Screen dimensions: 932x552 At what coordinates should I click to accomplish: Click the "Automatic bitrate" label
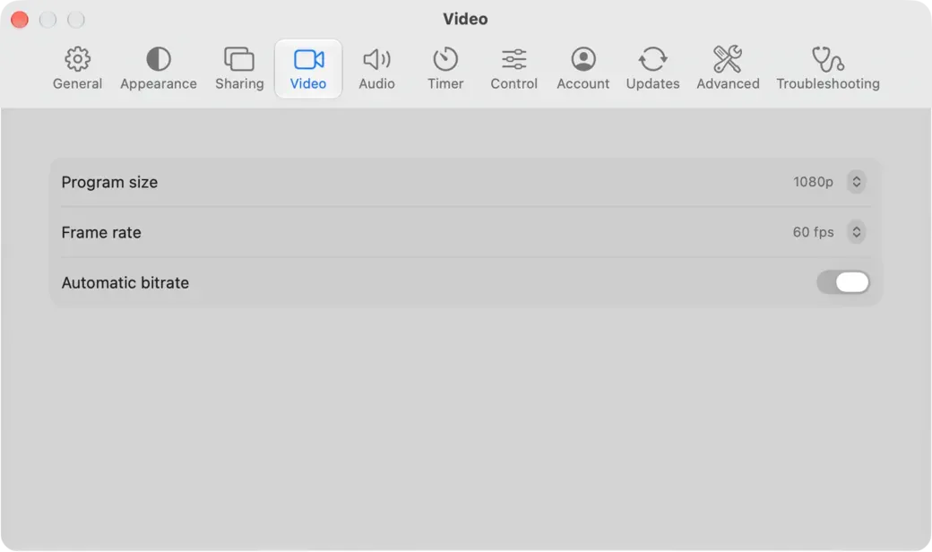[x=125, y=283]
